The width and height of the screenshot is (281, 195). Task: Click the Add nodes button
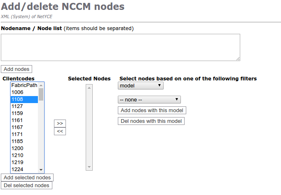pos(16,69)
